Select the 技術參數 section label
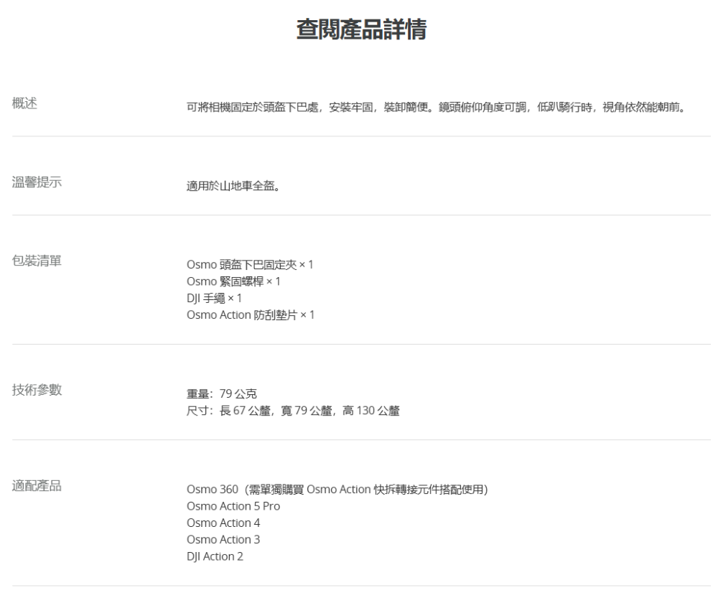 [x=37, y=390]
